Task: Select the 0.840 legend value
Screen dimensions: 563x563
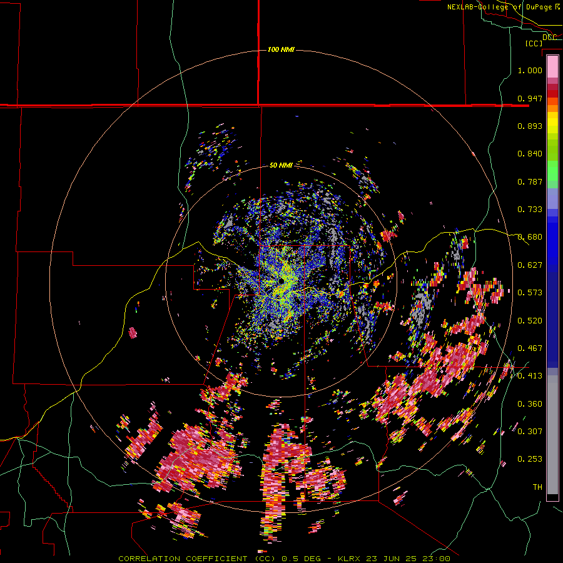Action: click(530, 154)
